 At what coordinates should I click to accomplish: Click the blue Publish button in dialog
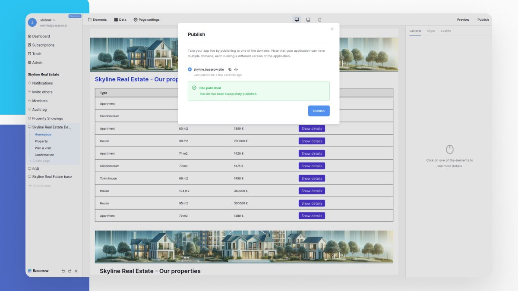click(319, 111)
